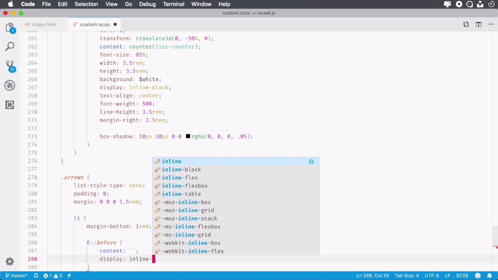Change file encoding UTF-8
Viewport: 498px width, 280px height.
pos(432,275)
